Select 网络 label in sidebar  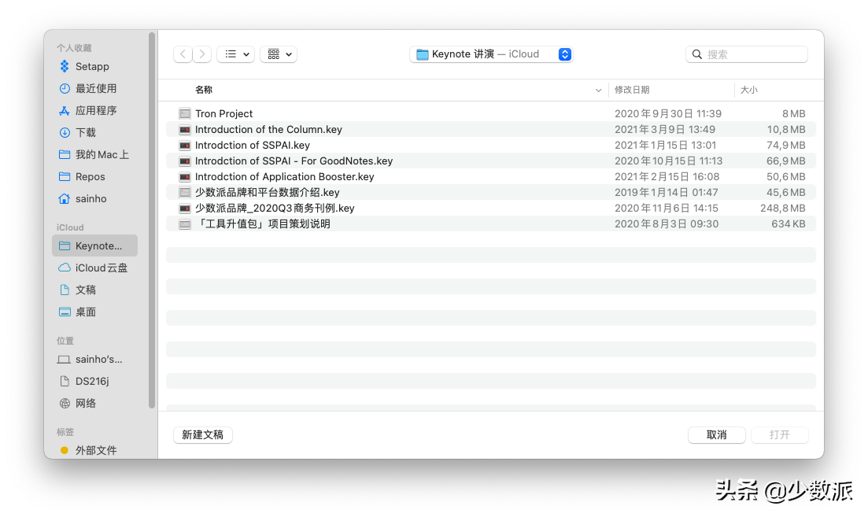click(x=86, y=404)
